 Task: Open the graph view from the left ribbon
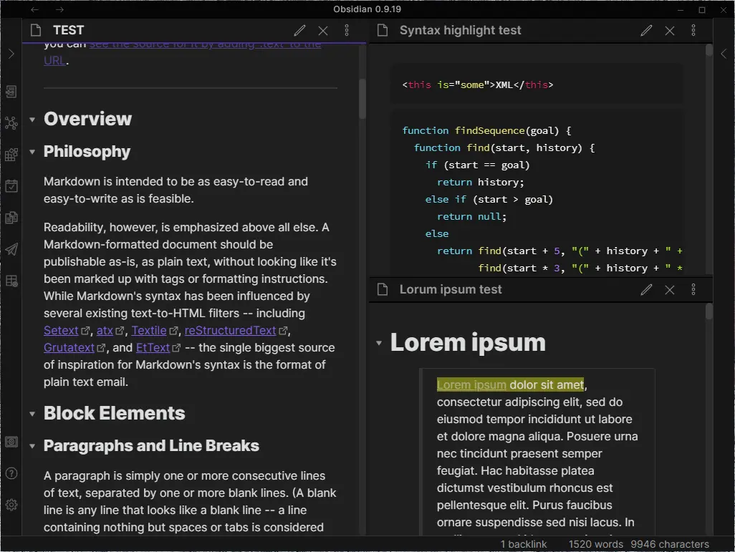[11, 123]
